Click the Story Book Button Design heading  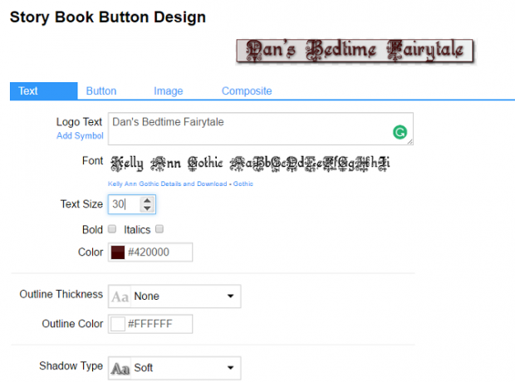click(108, 17)
